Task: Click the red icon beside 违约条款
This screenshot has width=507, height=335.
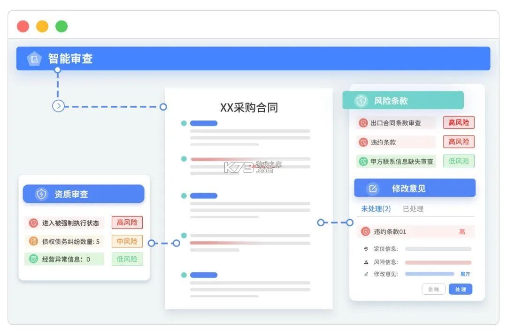Action: click(x=363, y=142)
